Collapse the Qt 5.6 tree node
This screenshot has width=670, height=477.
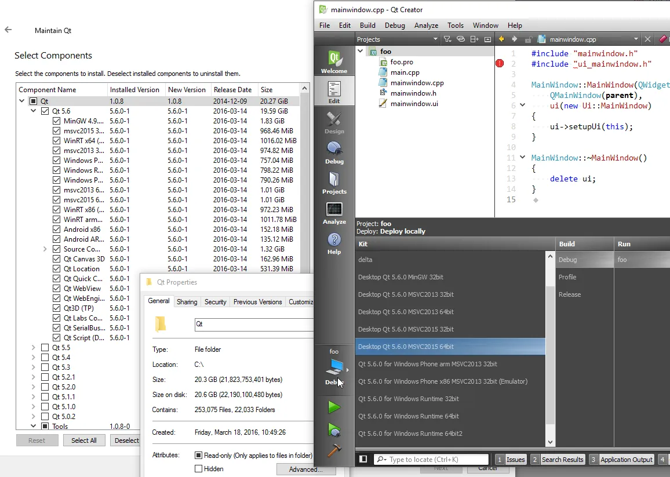[x=34, y=111]
